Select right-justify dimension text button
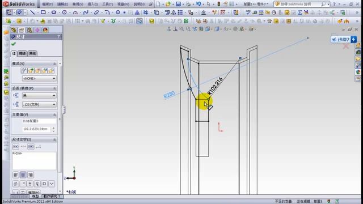Viewport: 363px width, 204px height. pyautogui.click(x=30, y=175)
